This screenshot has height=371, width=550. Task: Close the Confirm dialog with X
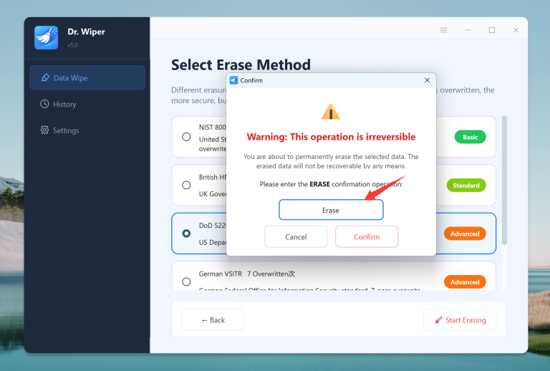tap(428, 80)
